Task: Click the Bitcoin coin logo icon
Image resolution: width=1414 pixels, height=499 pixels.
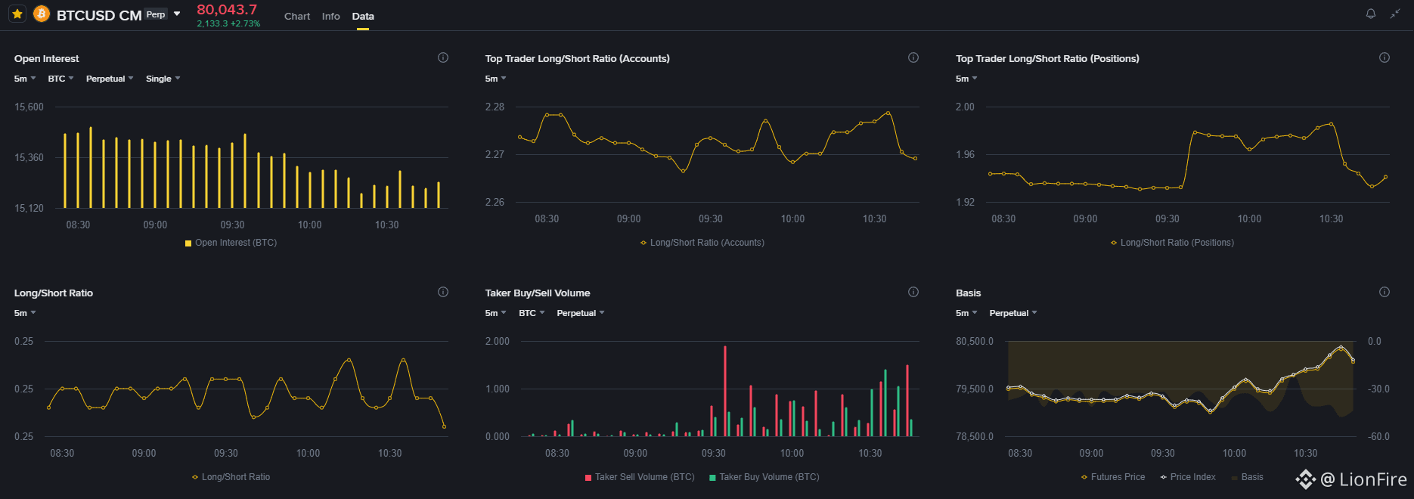Action: tap(42, 14)
